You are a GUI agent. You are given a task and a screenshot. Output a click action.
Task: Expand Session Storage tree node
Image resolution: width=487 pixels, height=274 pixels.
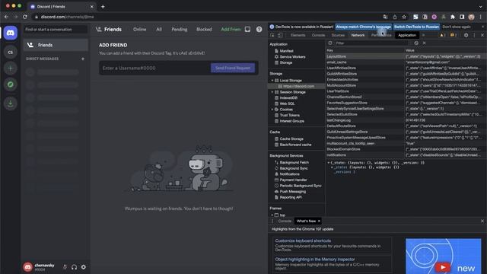coord(272,92)
